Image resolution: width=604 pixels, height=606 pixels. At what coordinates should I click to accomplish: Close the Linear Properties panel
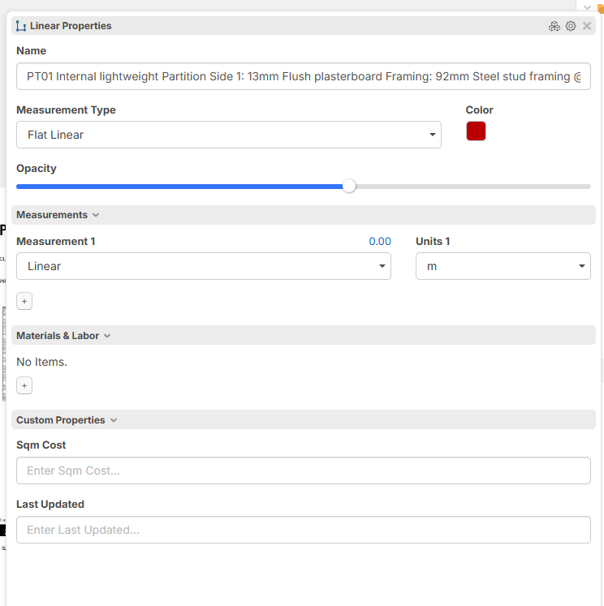tap(587, 26)
